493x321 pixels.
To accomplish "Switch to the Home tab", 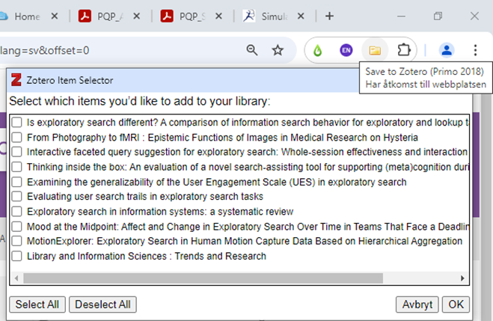I will pyautogui.click(x=27, y=16).
